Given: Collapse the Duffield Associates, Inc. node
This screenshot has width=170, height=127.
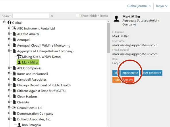Looking at the screenshot, I should tap(9, 119).
